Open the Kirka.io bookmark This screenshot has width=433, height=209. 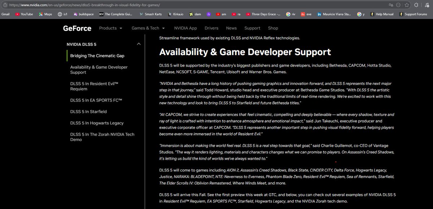coord(176,14)
